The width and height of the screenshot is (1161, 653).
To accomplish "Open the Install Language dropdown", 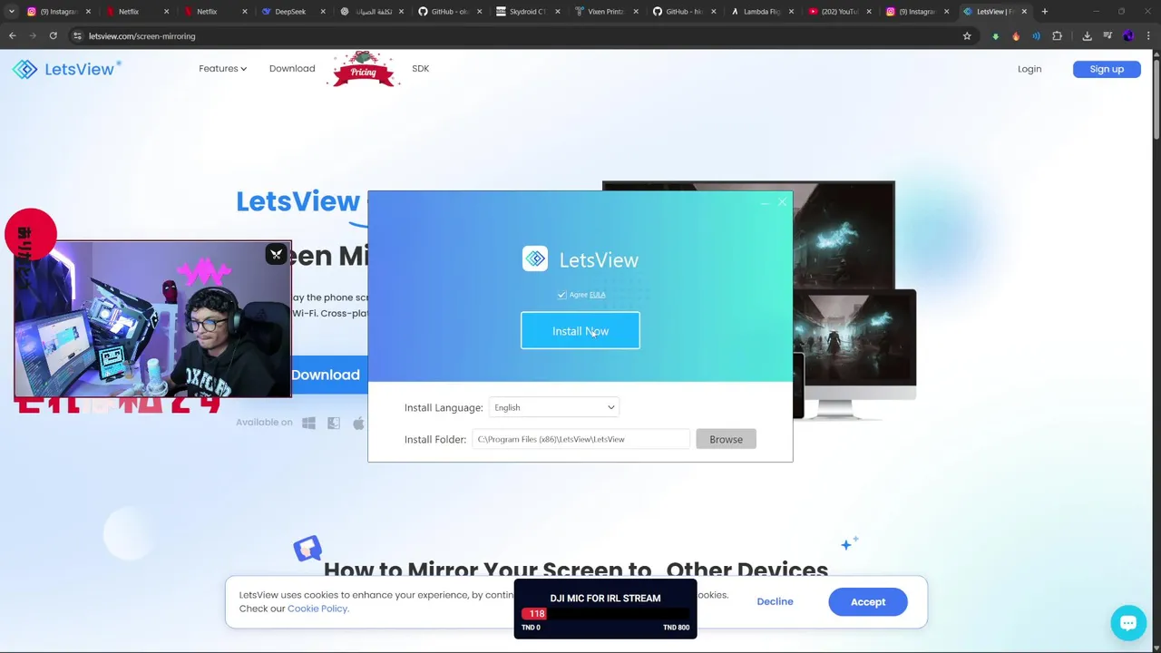I will click(554, 407).
